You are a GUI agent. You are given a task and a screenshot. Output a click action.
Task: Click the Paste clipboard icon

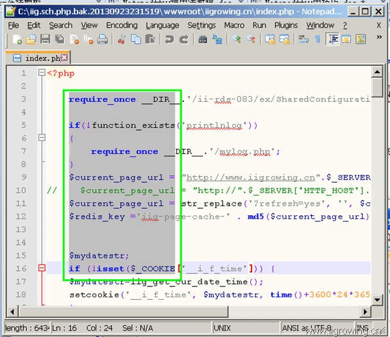pos(150,40)
